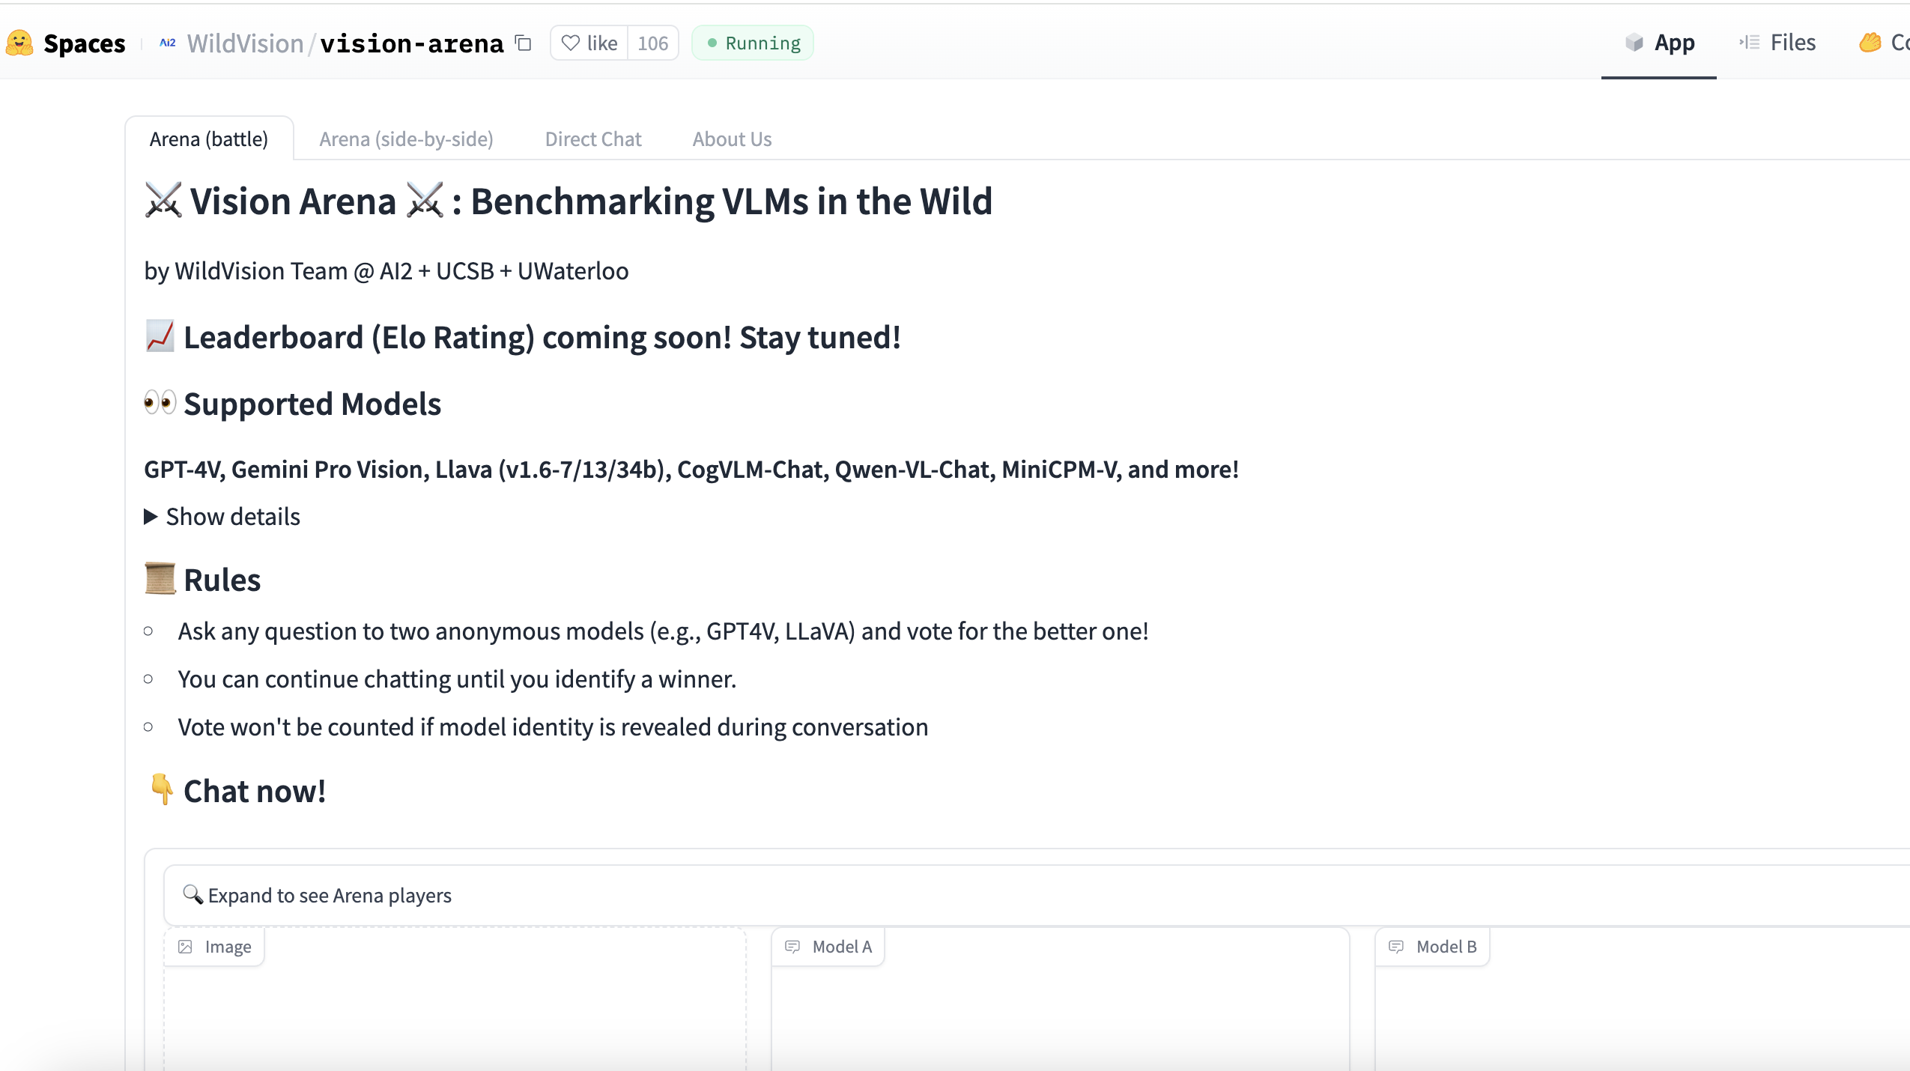Go to the About Us tab
This screenshot has width=1910, height=1071.
(x=732, y=139)
